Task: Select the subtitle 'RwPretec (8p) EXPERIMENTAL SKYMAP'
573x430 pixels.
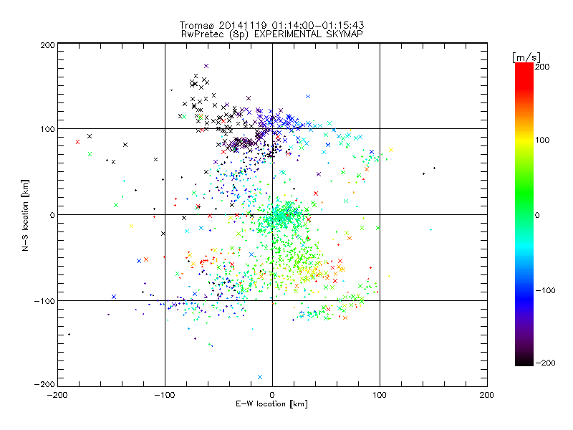Action: 272,34
